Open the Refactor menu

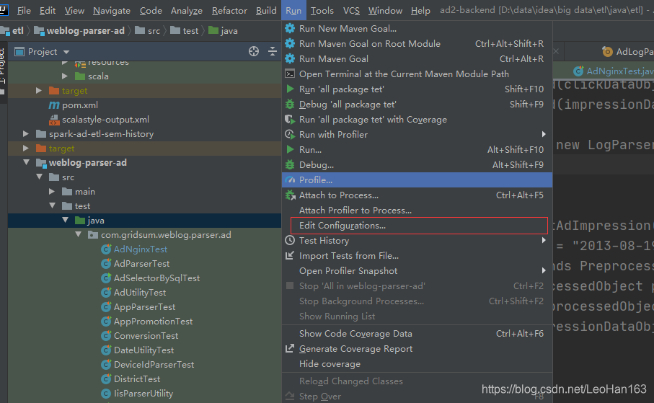tap(229, 10)
